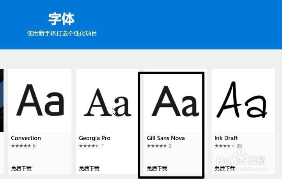Click the star rating of Convection
Screen dimensions: 282x179
(x=21, y=146)
